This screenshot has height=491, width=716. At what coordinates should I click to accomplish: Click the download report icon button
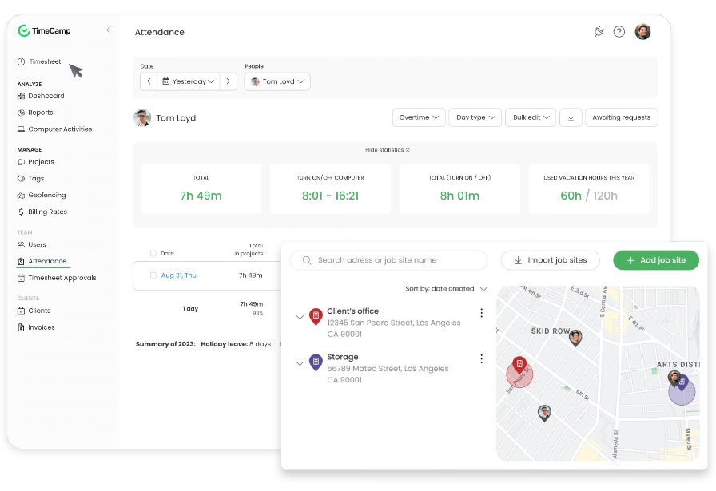[571, 117]
